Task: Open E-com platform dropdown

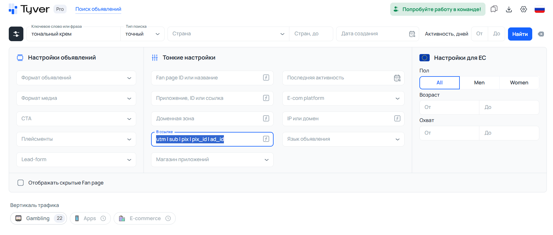Action: coord(343,98)
